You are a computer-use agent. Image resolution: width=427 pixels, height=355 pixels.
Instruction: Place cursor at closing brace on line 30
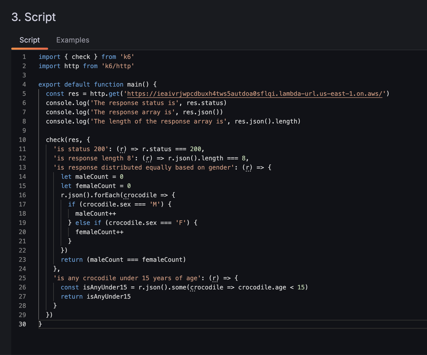[x=40, y=324]
